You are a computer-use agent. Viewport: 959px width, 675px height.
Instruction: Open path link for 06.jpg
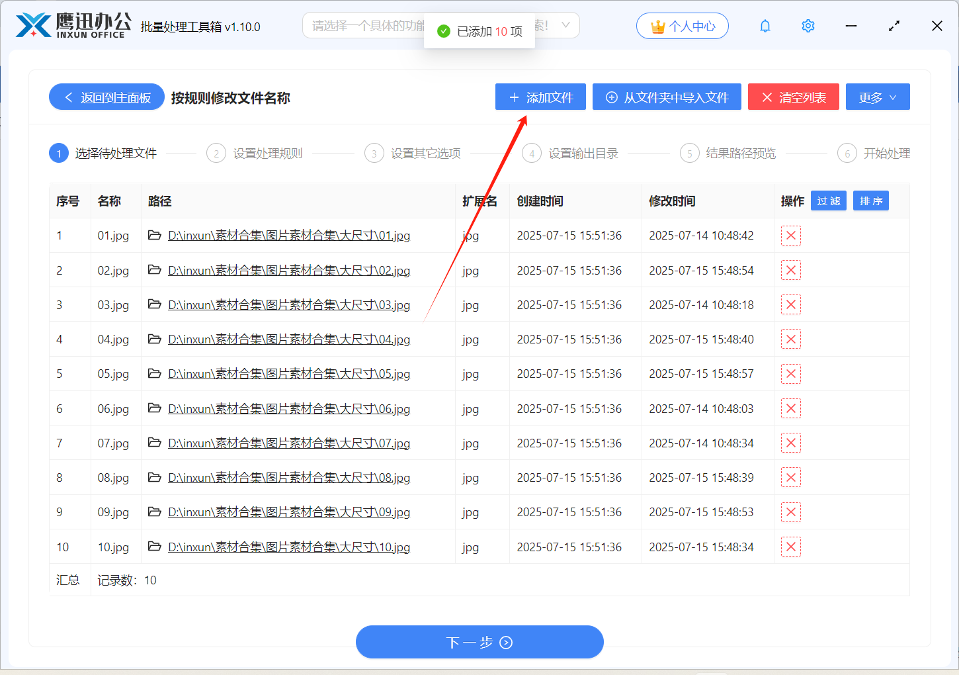tap(289, 408)
